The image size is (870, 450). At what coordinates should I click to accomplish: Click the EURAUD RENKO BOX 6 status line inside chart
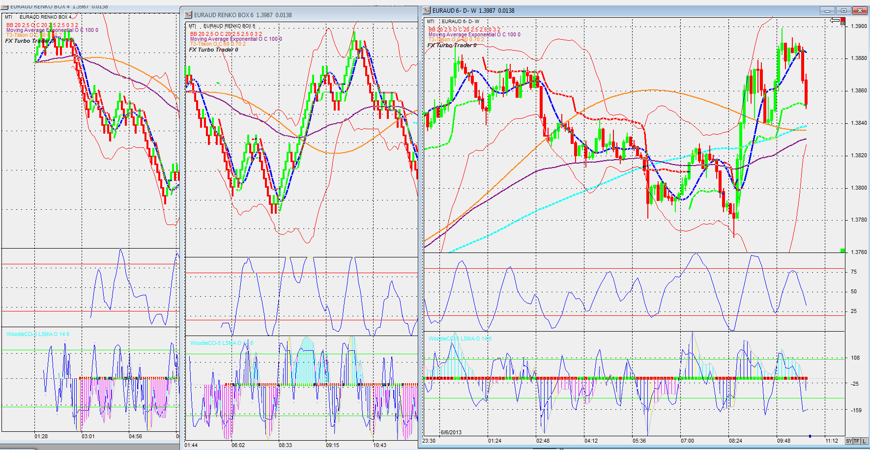tap(230, 26)
